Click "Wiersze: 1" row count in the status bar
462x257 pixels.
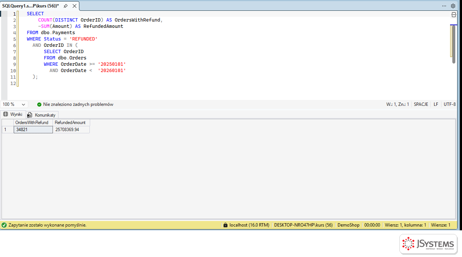(441, 225)
